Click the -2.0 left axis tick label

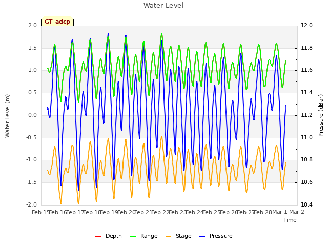click(31, 204)
